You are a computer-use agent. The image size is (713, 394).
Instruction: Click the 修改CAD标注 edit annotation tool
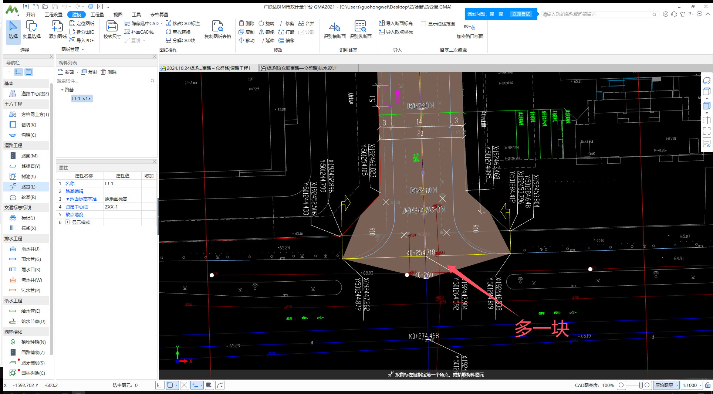coord(183,23)
